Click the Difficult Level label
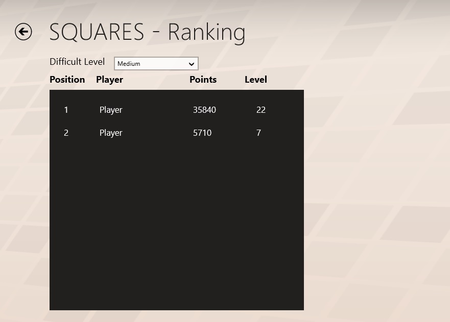 (77, 62)
